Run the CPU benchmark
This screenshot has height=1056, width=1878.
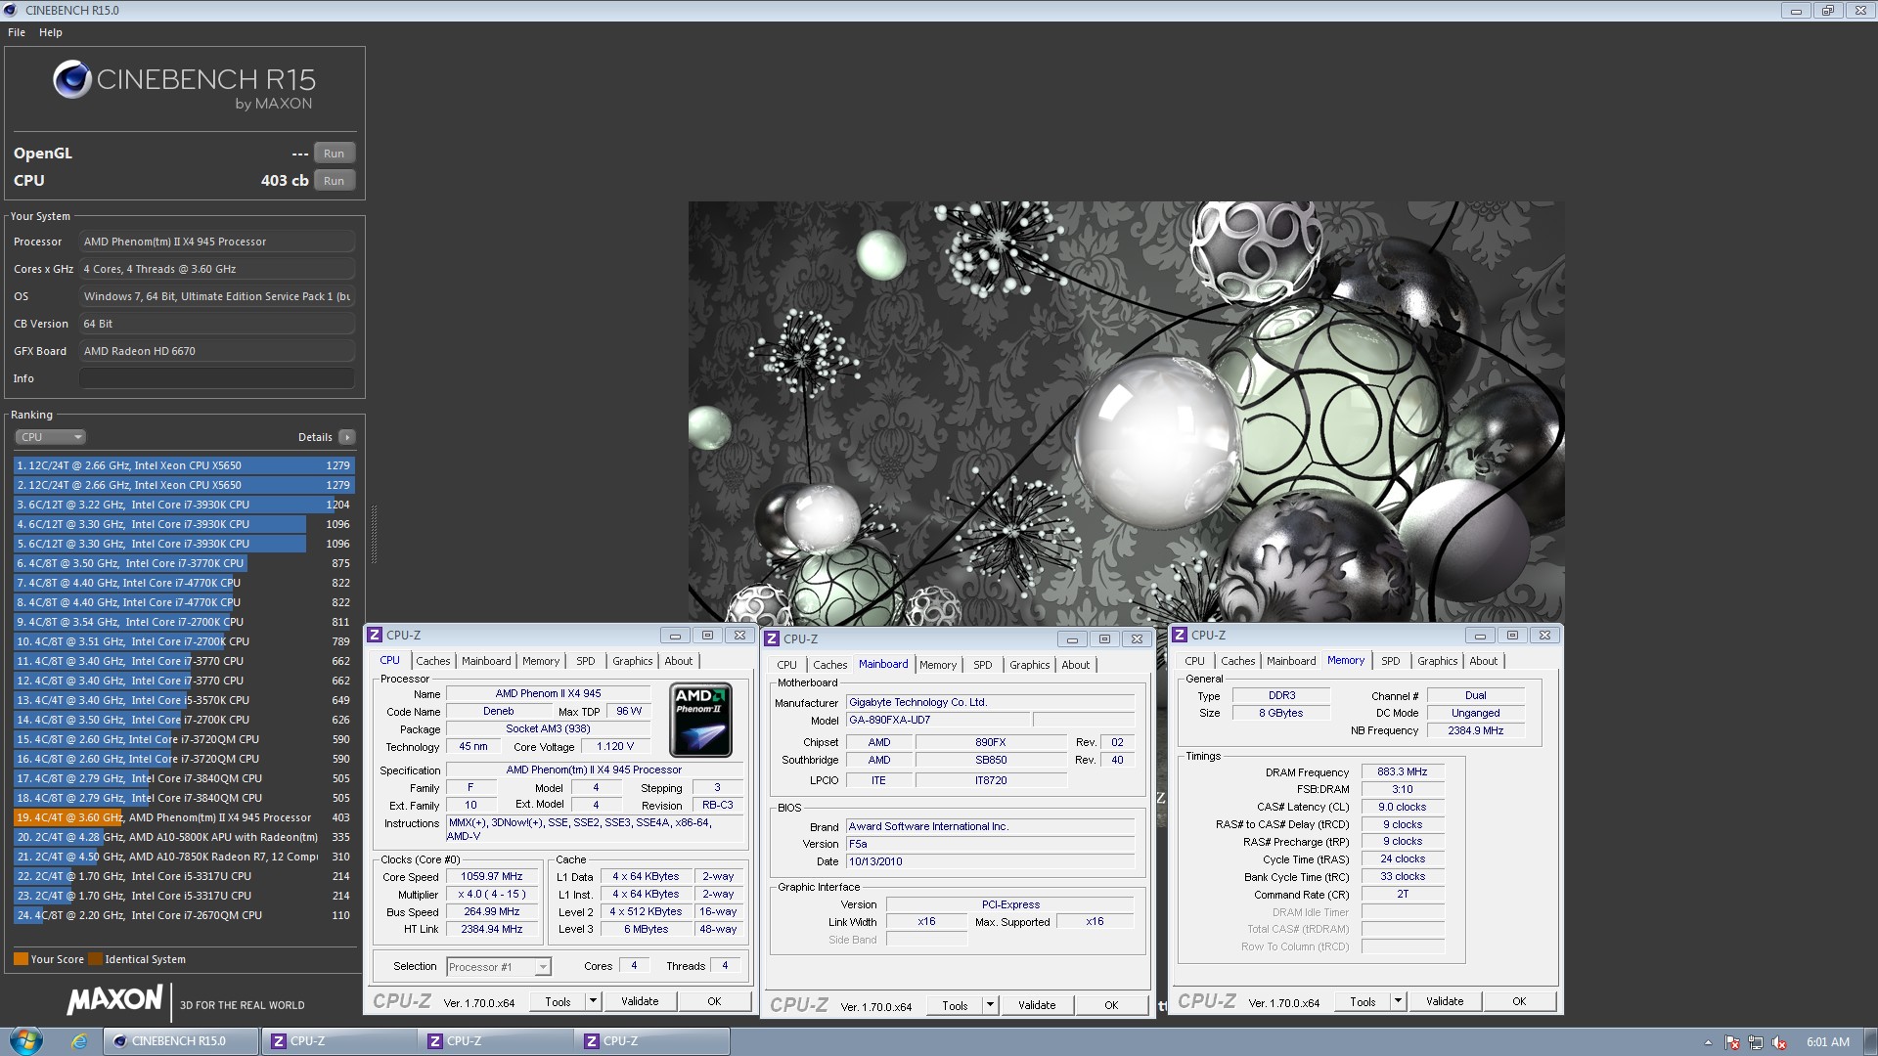click(335, 181)
